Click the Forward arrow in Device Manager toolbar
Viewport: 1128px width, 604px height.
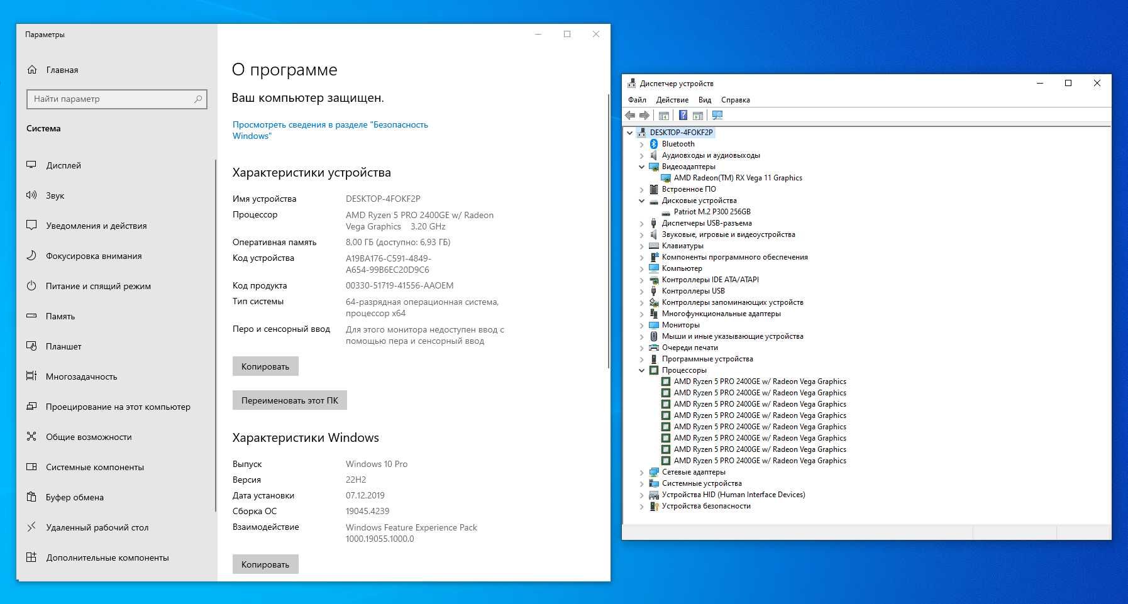point(644,115)
